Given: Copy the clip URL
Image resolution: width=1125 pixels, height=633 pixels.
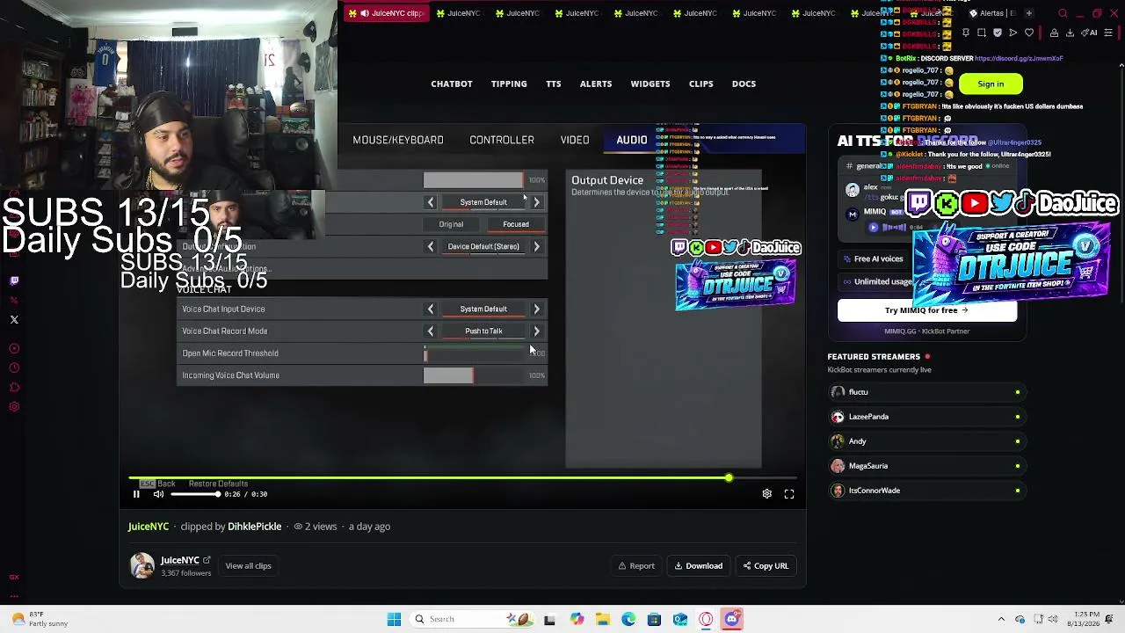Looking at the screenshot, I should (x=766, y=566).
